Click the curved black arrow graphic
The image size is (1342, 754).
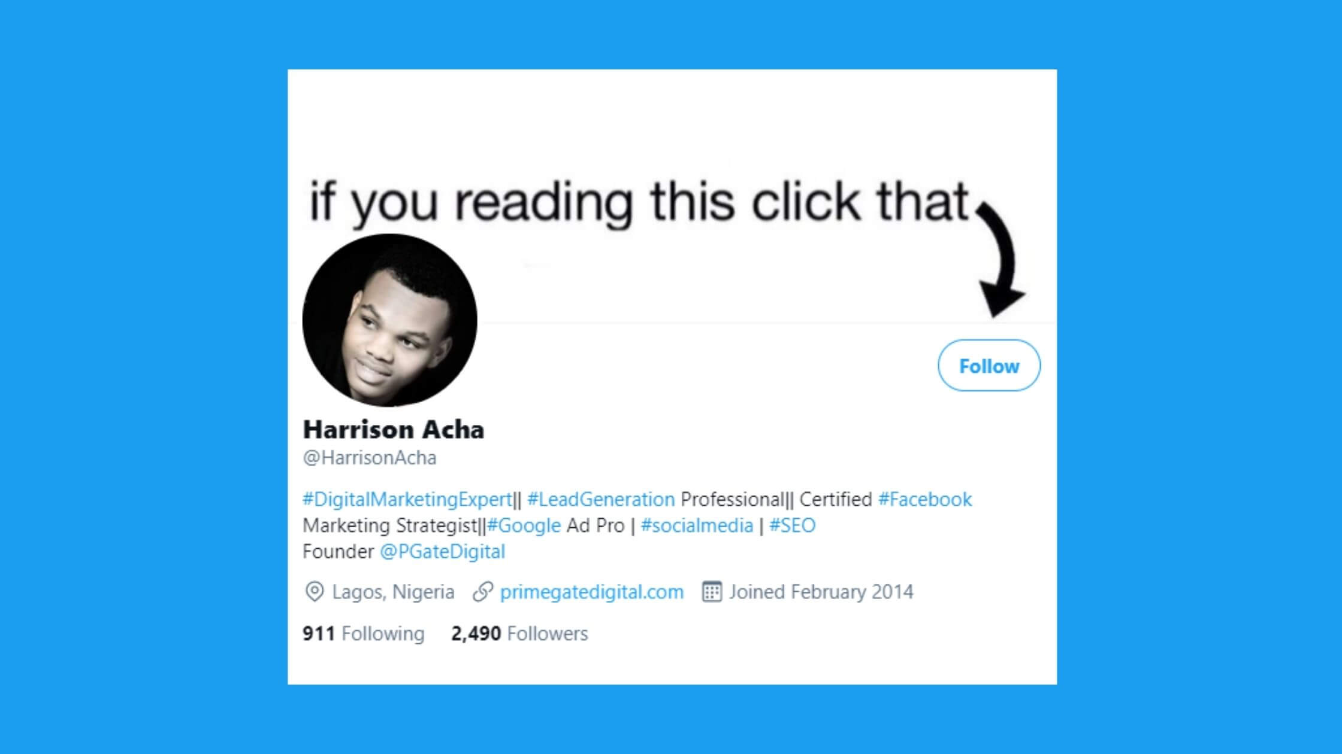click(999, 259)
